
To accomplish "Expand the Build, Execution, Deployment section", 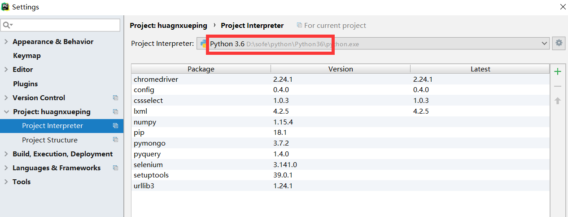I will (x=6, y=154).
